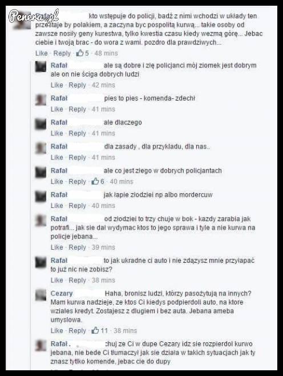Like the comment posted 42 mins ago

[56, 85]
